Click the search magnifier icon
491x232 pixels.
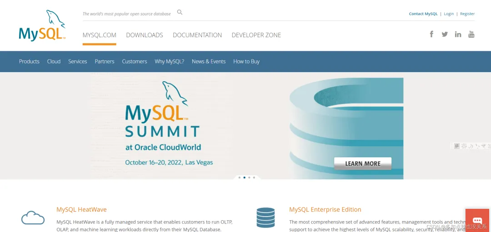pyautogui.click(x=180, y=13)
